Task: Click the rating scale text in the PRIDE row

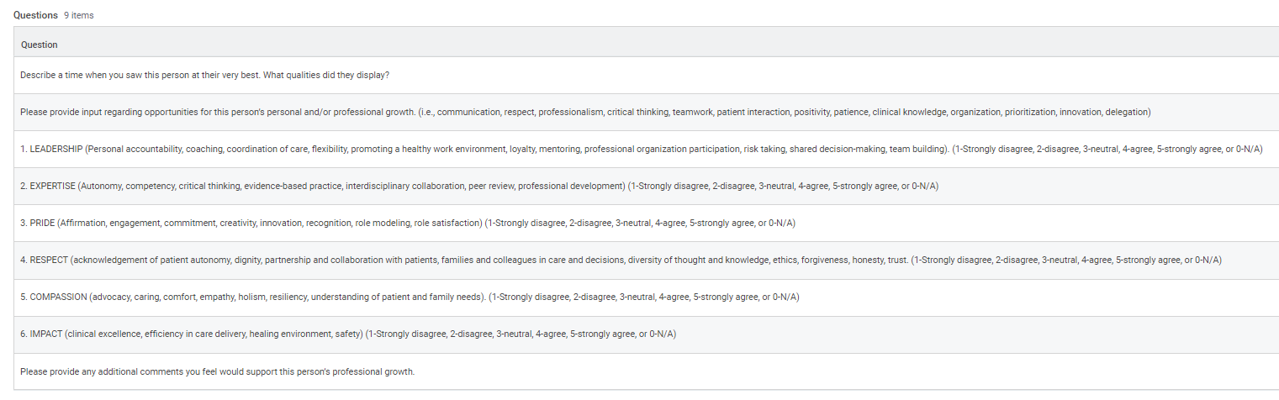Action: 640,223
